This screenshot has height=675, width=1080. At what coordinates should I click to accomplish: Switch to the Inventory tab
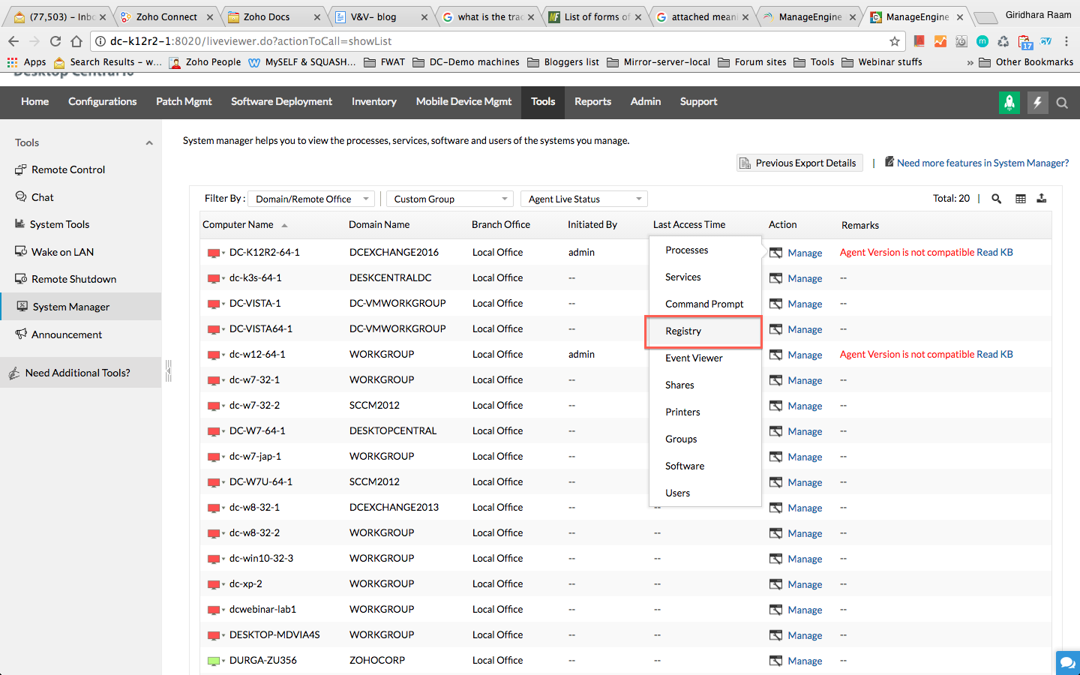[x=373, y=102]
